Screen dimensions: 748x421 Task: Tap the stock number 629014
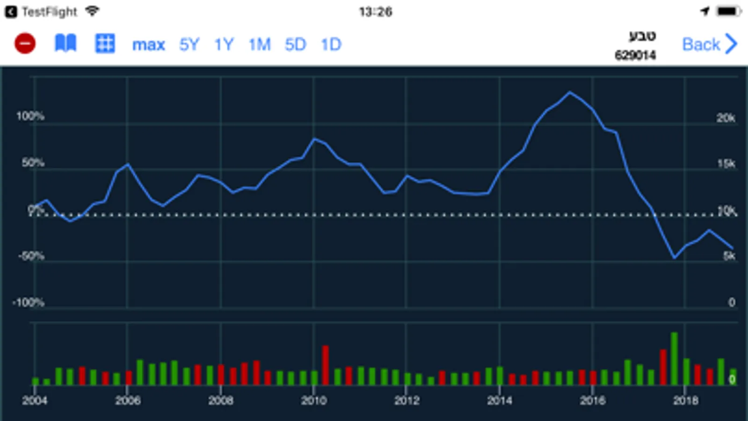click(x=635, y=55)
